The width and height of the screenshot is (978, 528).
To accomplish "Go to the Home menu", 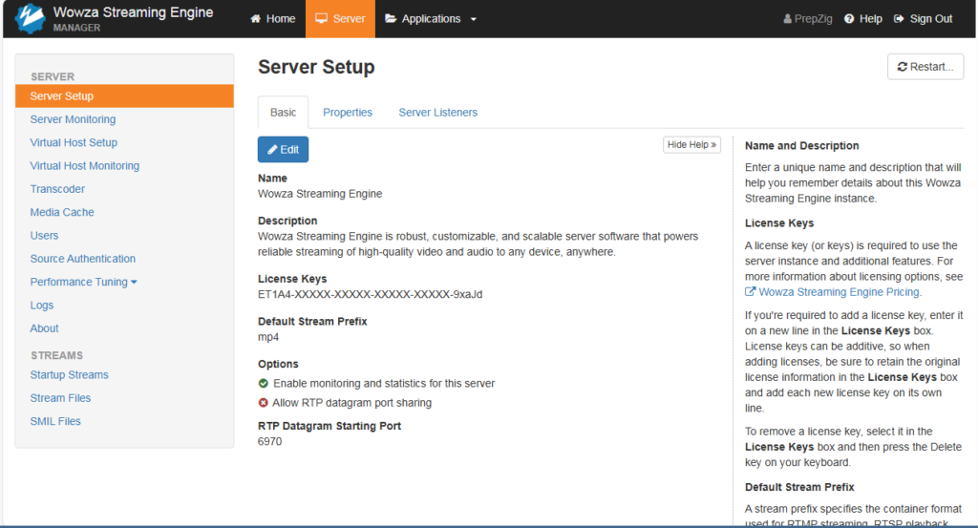I will (x=272, y=19).
